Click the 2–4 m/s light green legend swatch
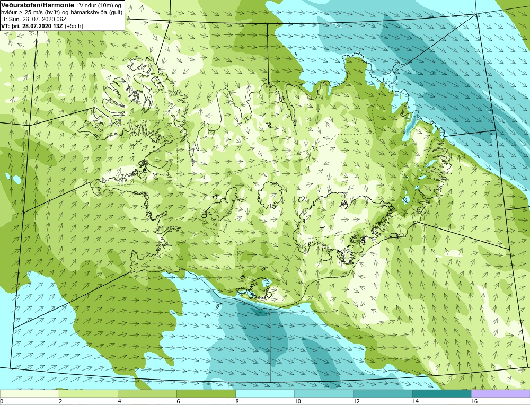Screen dimensions: 530x405 click(x=88, y=393)
